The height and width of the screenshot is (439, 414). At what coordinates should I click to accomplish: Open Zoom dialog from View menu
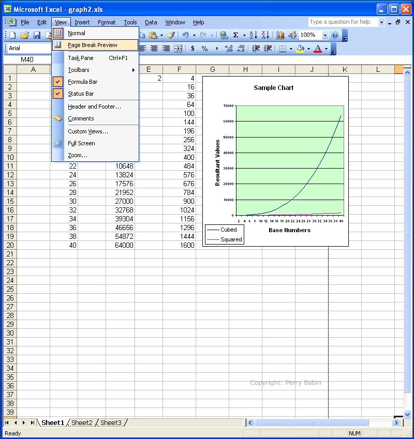95,156
